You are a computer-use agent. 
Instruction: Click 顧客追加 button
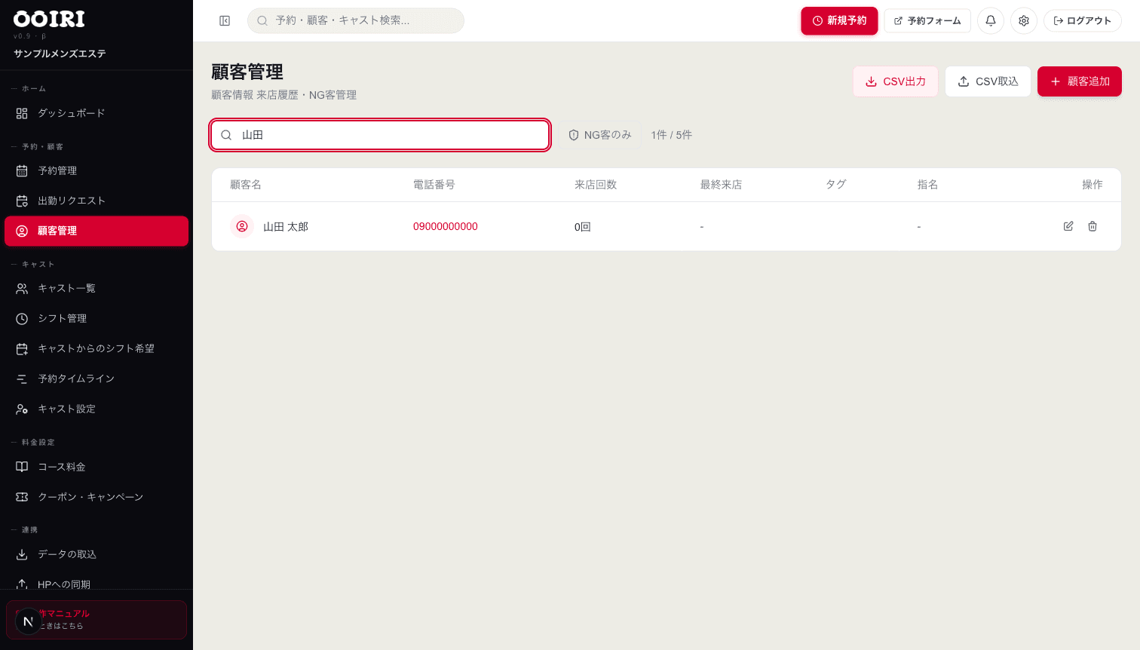click(1080, 81)
